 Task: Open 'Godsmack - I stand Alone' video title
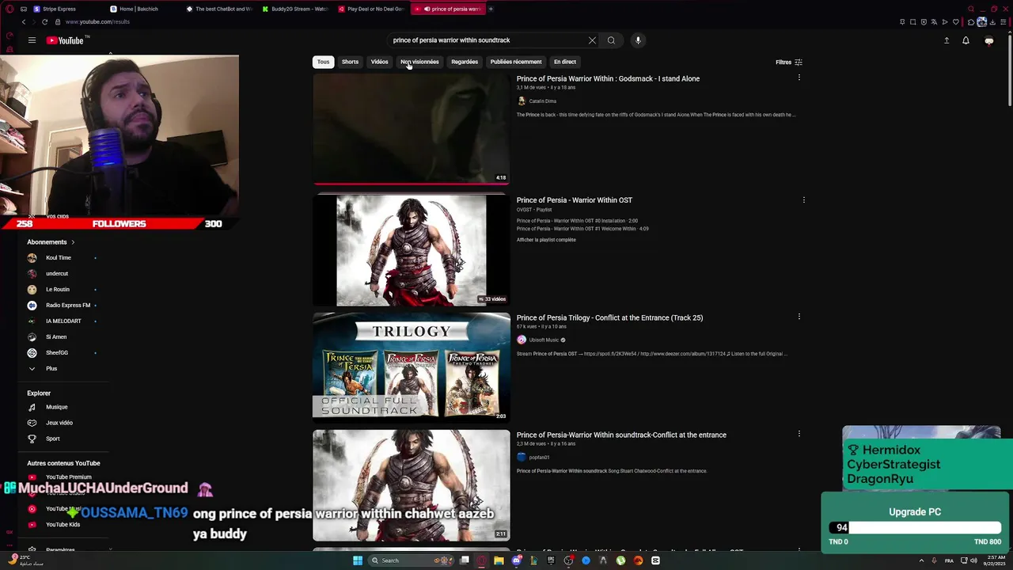click(x=608, y=78)
